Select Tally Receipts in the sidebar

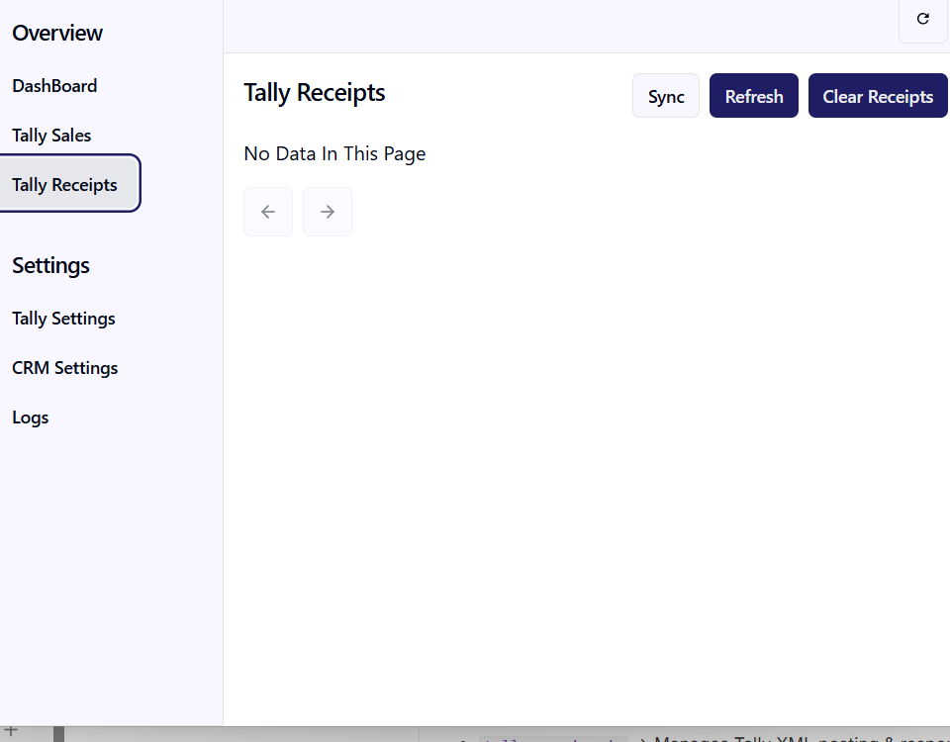pos(65,185)
